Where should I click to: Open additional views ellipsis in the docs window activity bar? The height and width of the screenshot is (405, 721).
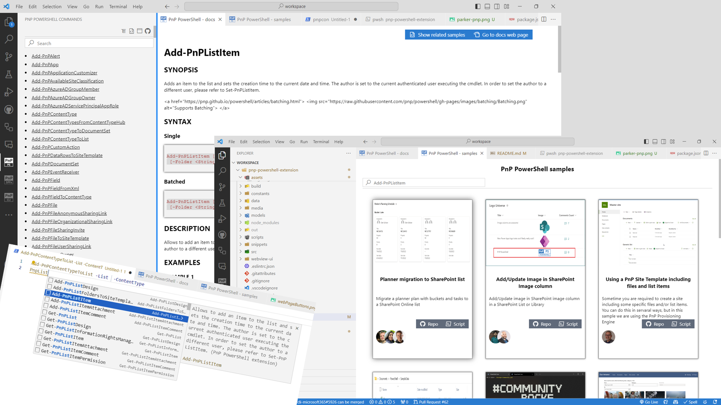click(x=9, y=215)
